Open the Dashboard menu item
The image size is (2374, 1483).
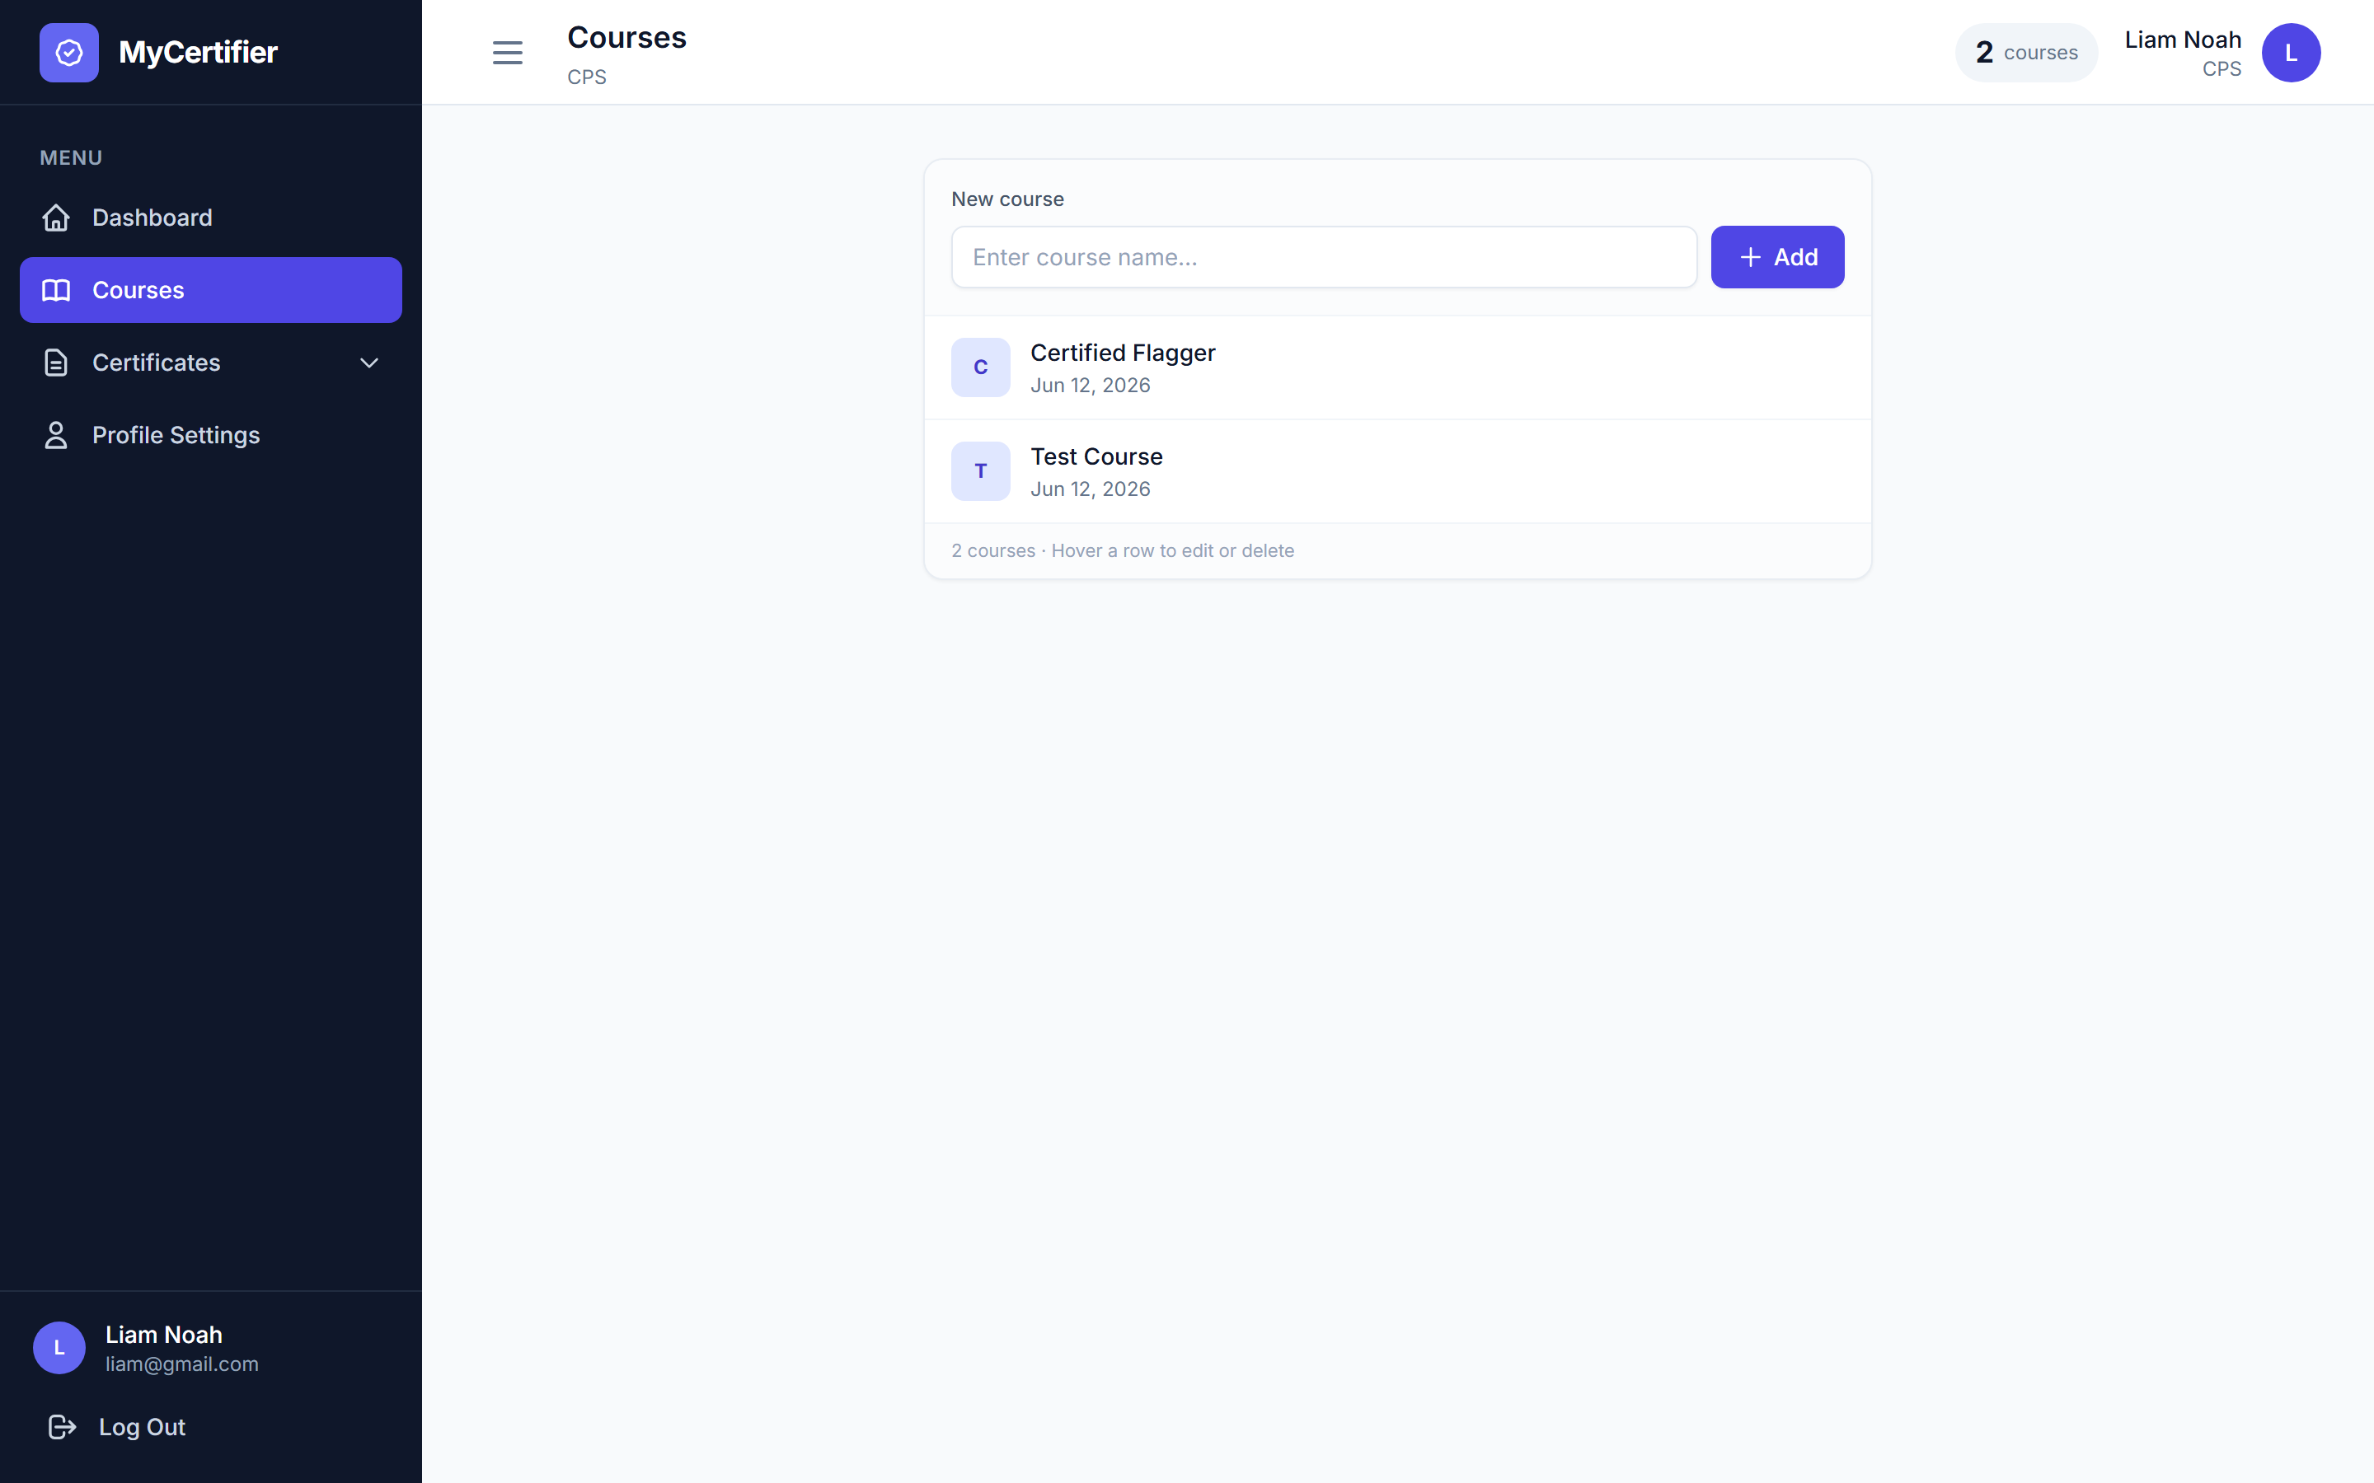click(x=211, y=218)
